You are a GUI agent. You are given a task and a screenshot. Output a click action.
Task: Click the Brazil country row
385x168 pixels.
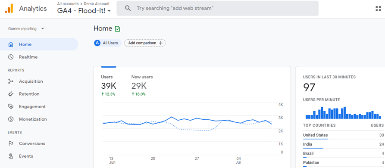pos(343,154)
